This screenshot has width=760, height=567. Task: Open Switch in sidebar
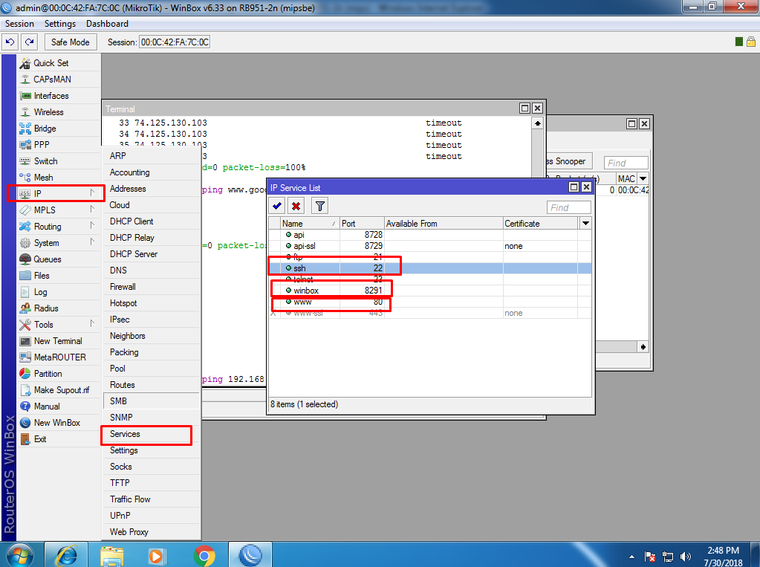(x=59, y=161)
